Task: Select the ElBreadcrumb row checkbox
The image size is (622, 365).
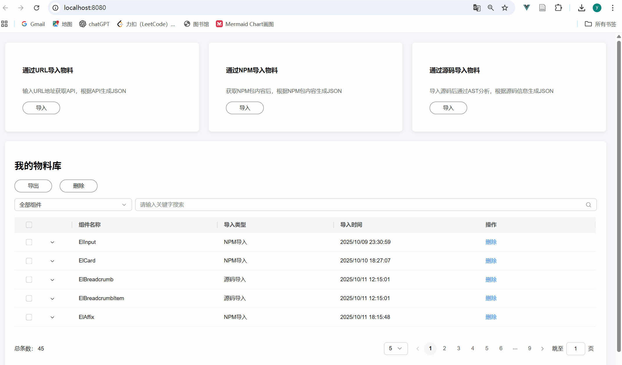Action: pyautogui.click(x=29, y=280)
